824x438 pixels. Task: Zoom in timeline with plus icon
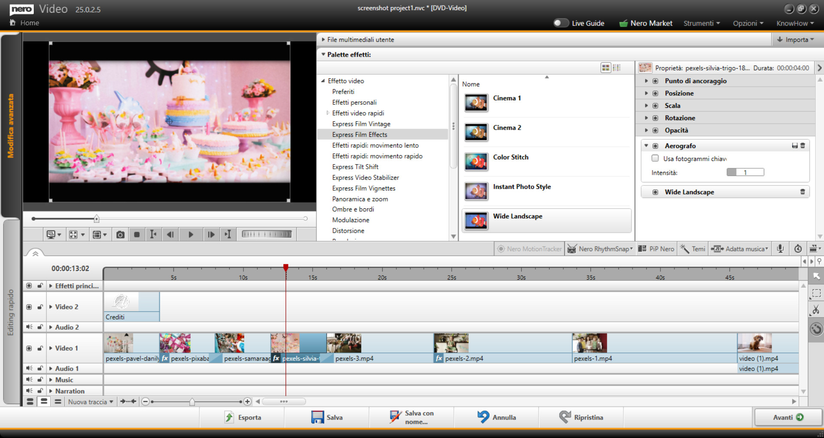[247, 401]
